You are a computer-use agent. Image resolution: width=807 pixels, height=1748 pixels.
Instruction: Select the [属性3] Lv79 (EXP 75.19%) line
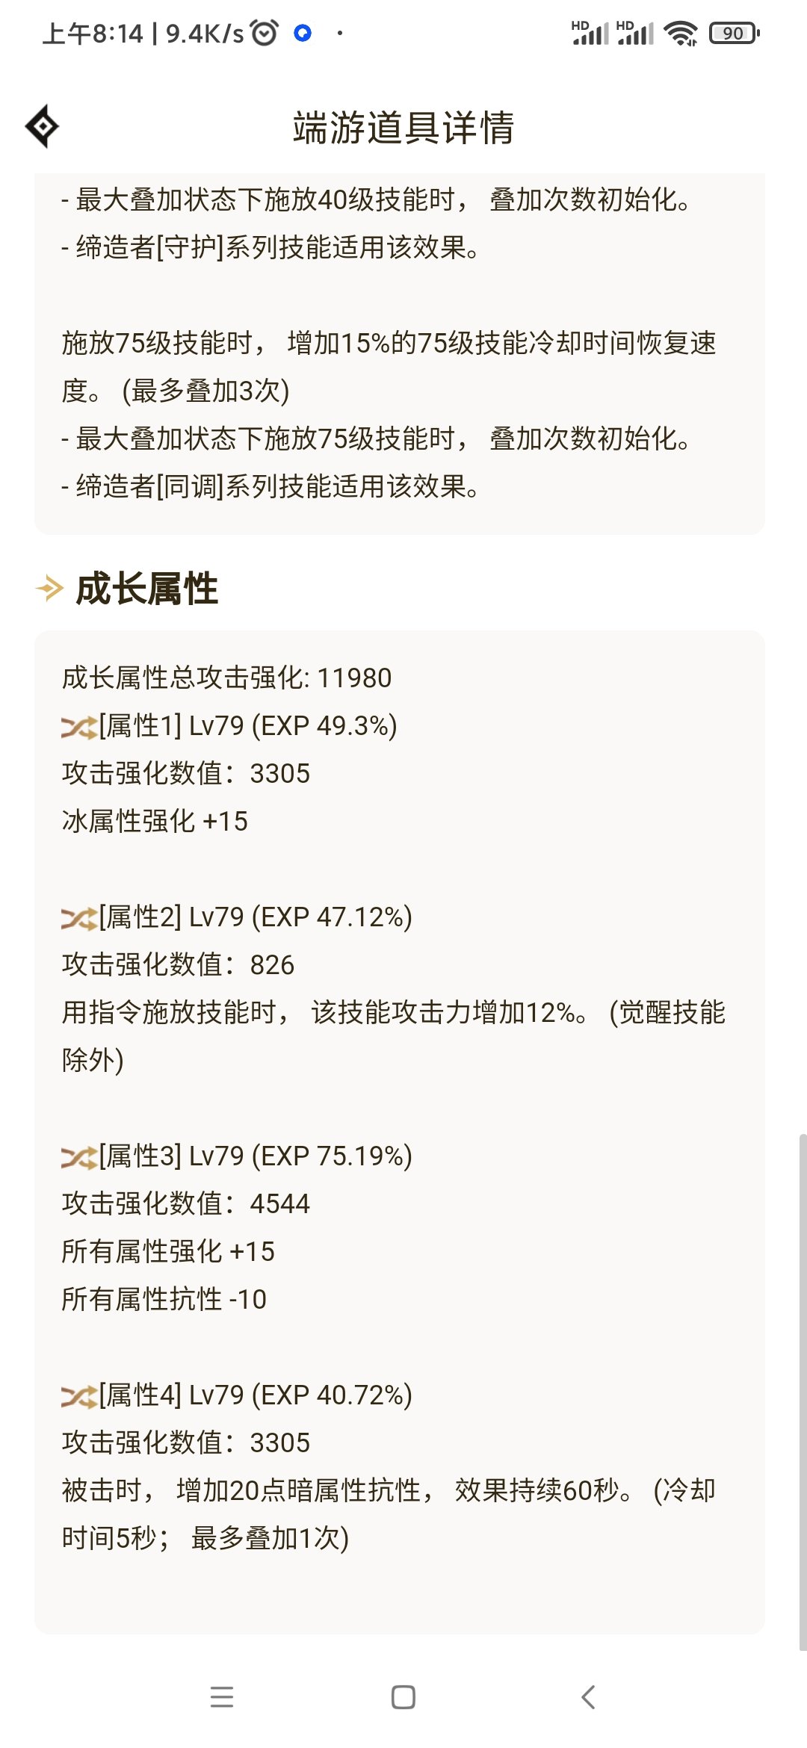pos(237,1156)
